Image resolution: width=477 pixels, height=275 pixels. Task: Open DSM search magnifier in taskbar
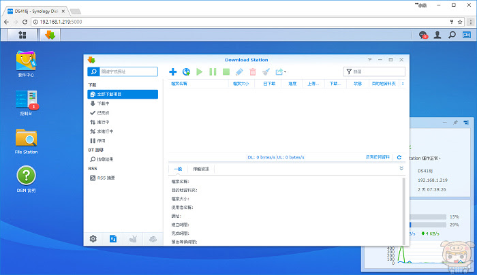(452, 35)
